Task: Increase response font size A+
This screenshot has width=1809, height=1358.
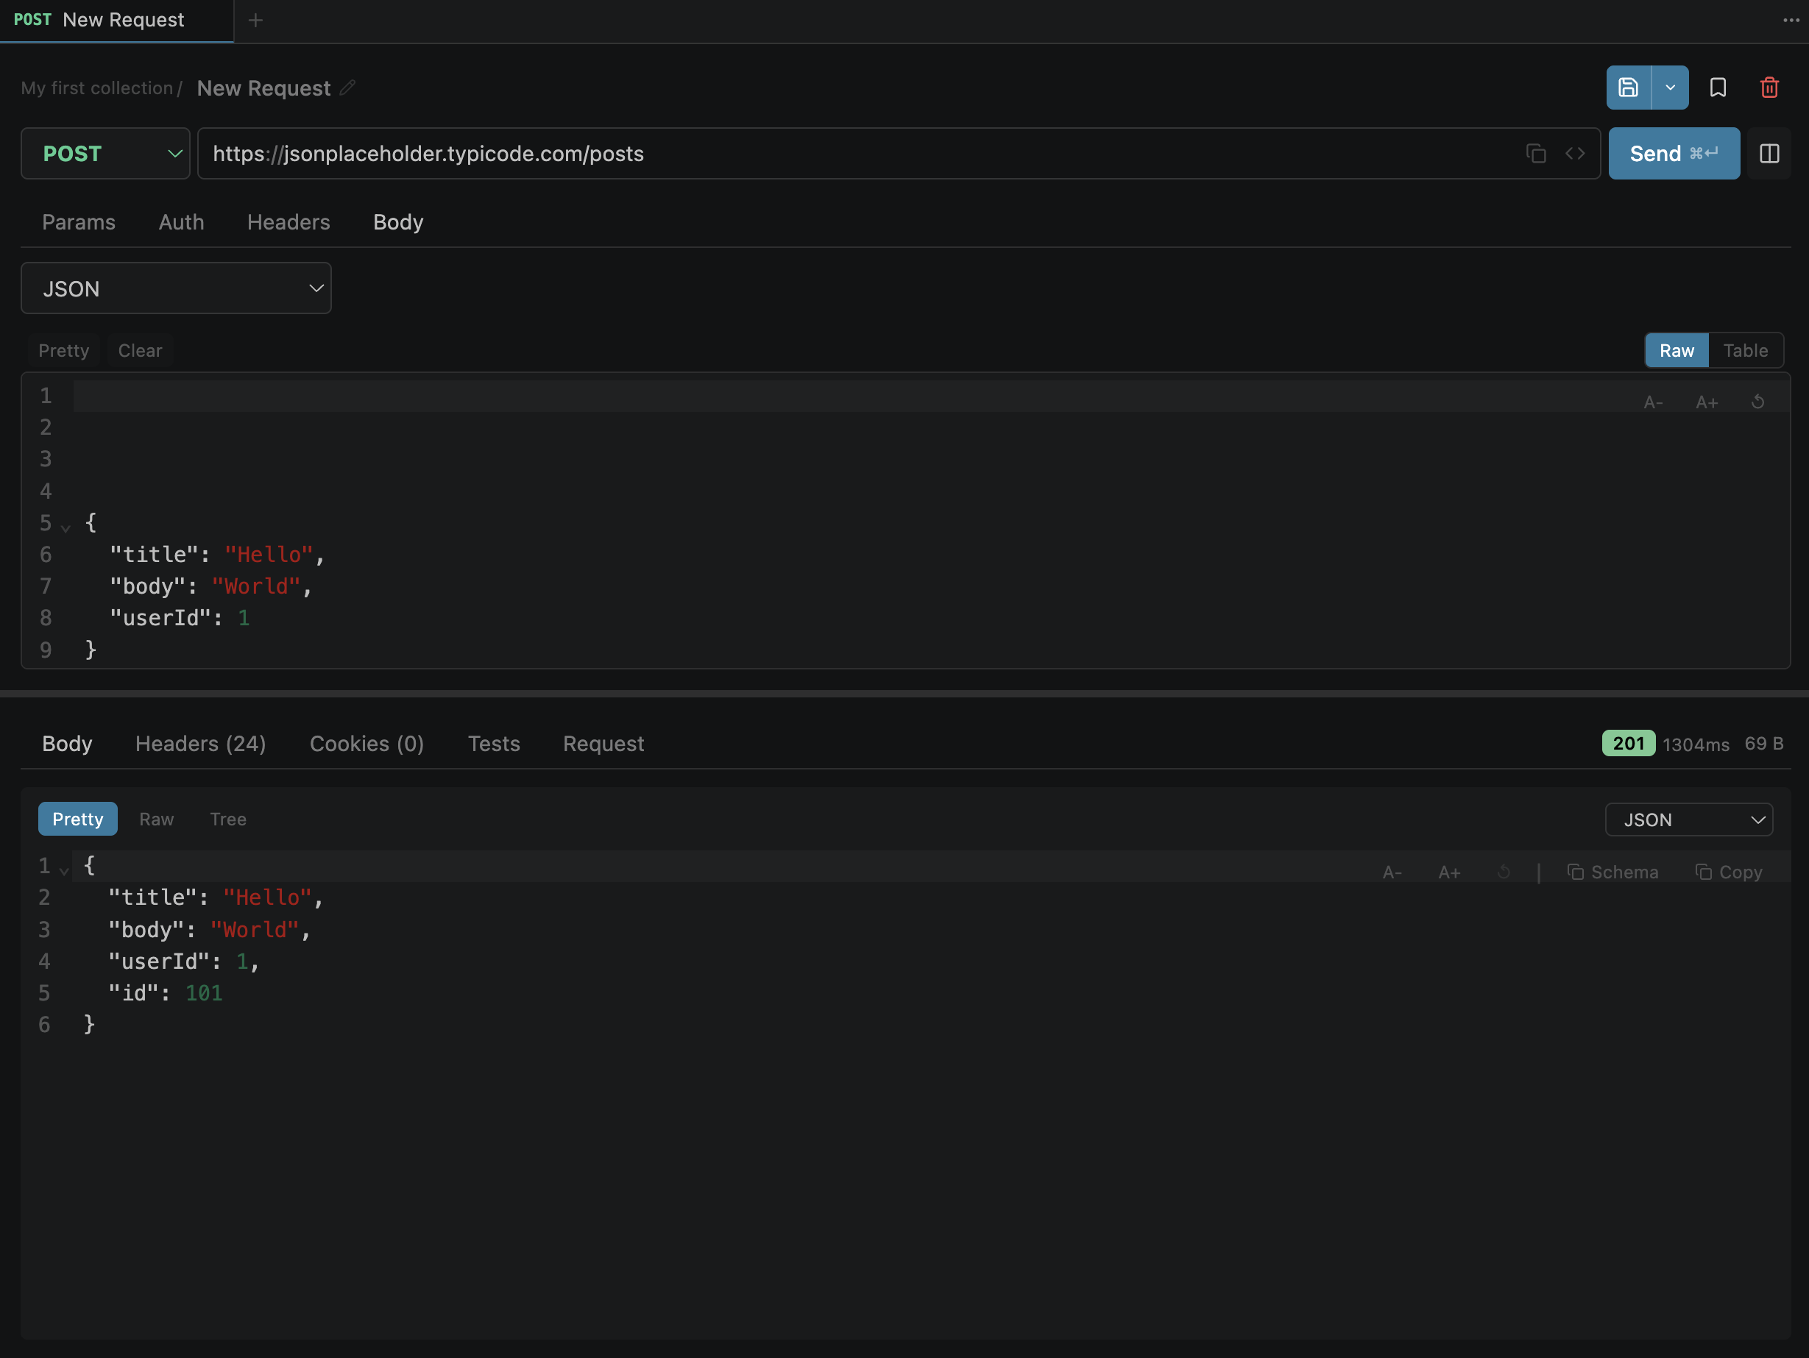Action: [1449, 872]
